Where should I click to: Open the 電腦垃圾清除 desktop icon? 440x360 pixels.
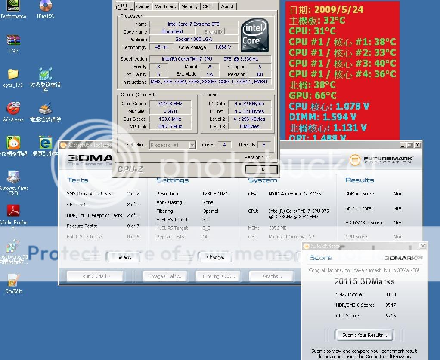pyautogui.click(x=45, y=112)
